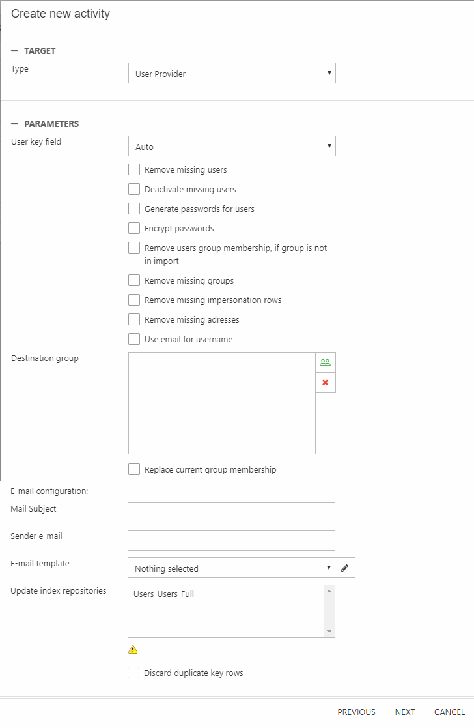The height and width of the screenshot is (728, 474).
Task: Check Discard duplicate key rows
Action: (x=133, y=673)
